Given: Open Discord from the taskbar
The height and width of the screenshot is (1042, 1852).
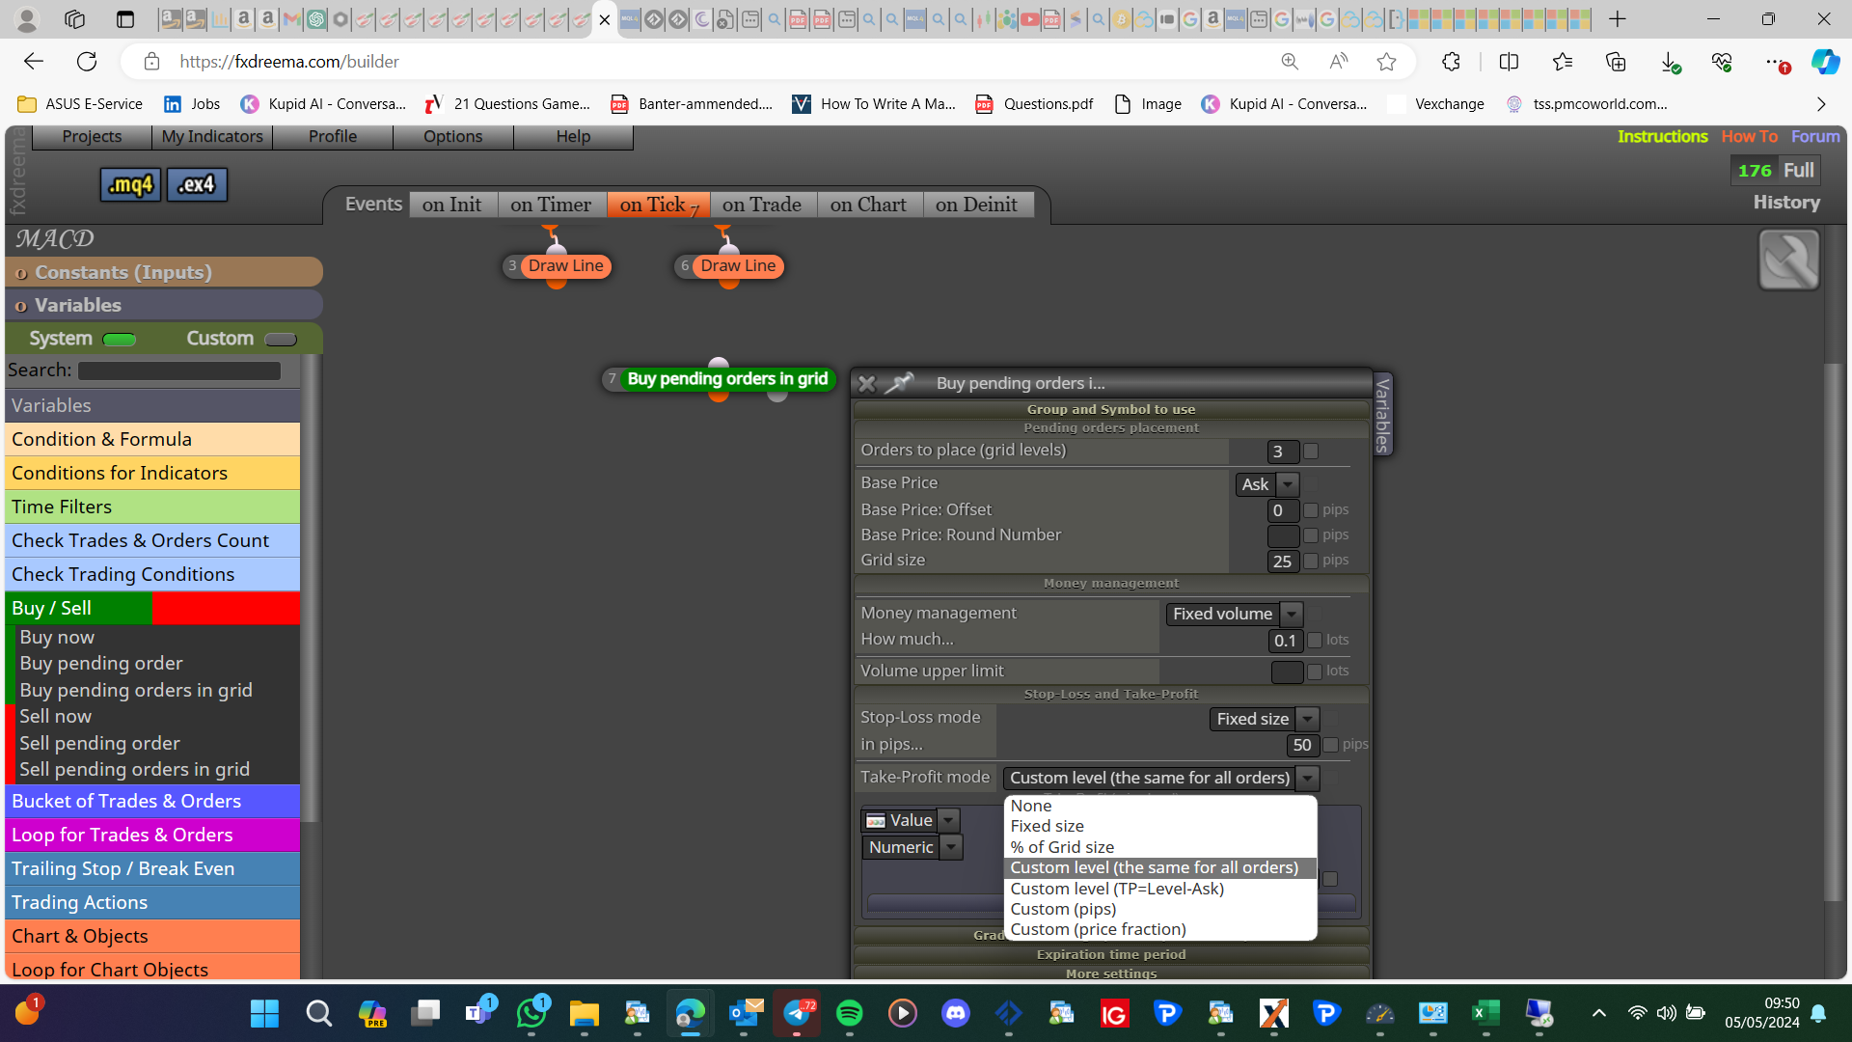Looking at the screenshot, I should pos(956,1013).
